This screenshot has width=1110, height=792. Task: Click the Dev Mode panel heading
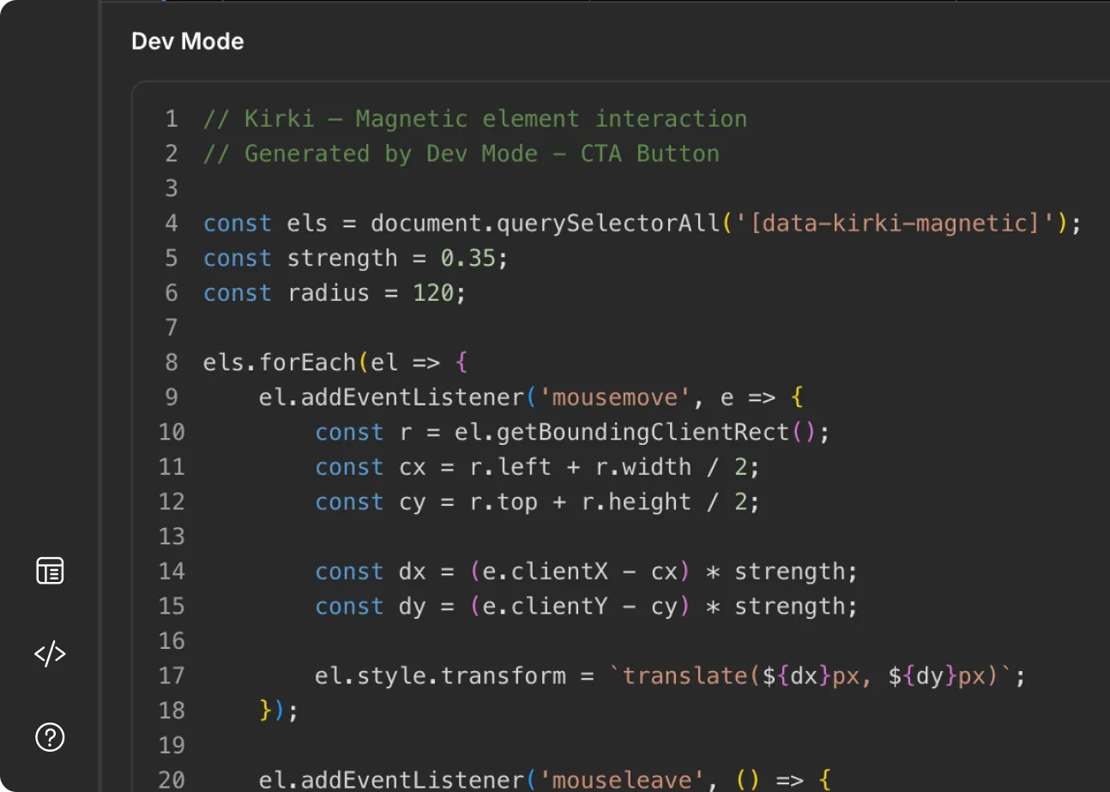click(x=187, y=41)
